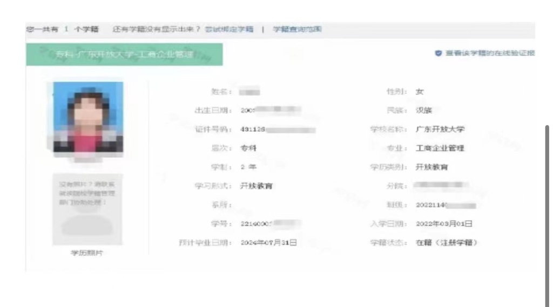The width and height of the screenshot is (553, 307).
Task: Click the 预计毕业日期 value 2024年07月31日
Action: tap(269, 243)
